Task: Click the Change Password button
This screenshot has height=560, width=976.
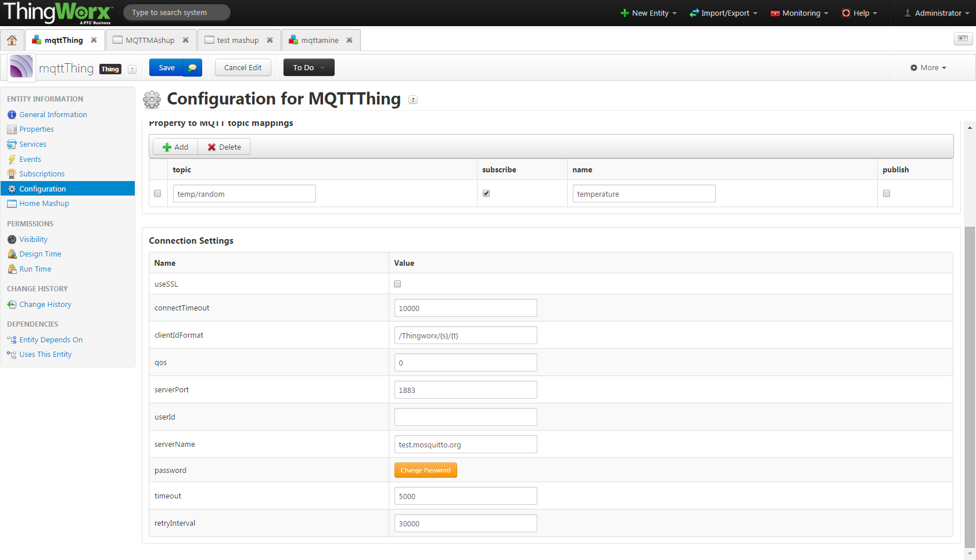Action: point(426,470)
